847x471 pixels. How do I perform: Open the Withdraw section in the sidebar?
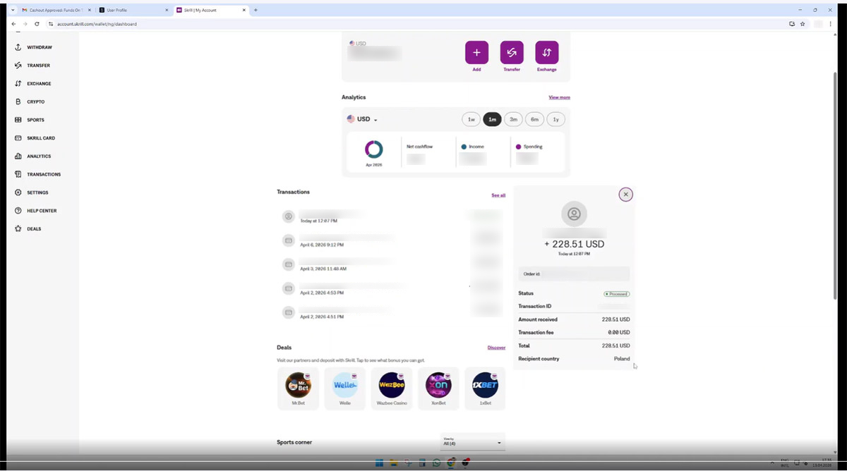[x=33, y=47]
